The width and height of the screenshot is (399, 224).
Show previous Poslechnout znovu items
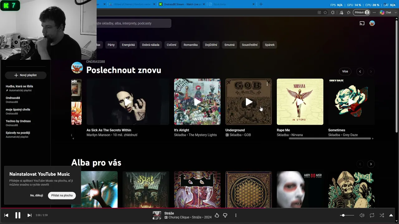pos(360,72)
